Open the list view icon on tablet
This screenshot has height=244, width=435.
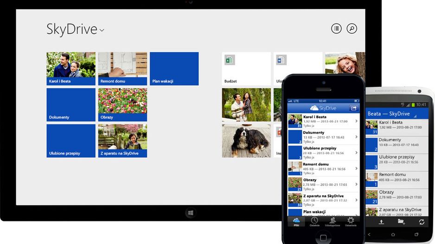pos(336,29)
